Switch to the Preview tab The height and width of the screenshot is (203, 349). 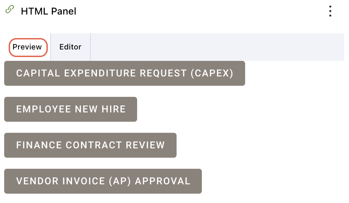click(x=27, y=47)
